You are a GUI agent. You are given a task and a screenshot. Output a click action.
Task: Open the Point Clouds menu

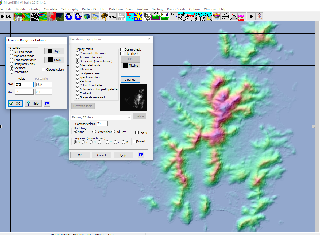(x=176, y=9)
